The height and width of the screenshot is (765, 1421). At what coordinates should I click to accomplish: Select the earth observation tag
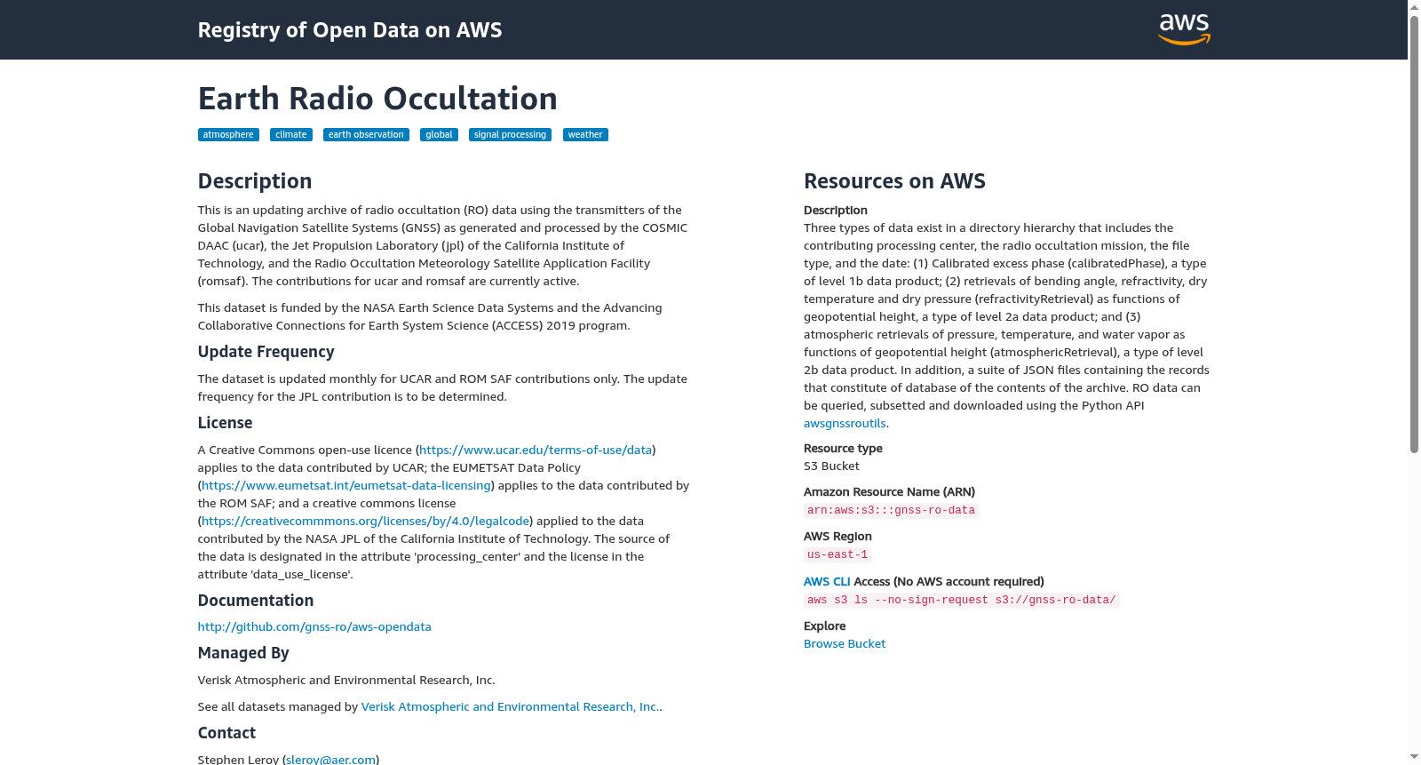pyautogui.click(x=366, y=135)
